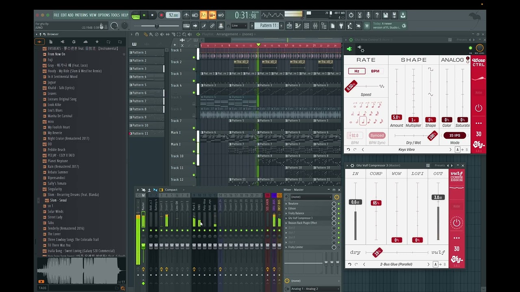Open the browser search magnifier icon
Viewport: 520px width, 292px height.
point(123,288)
